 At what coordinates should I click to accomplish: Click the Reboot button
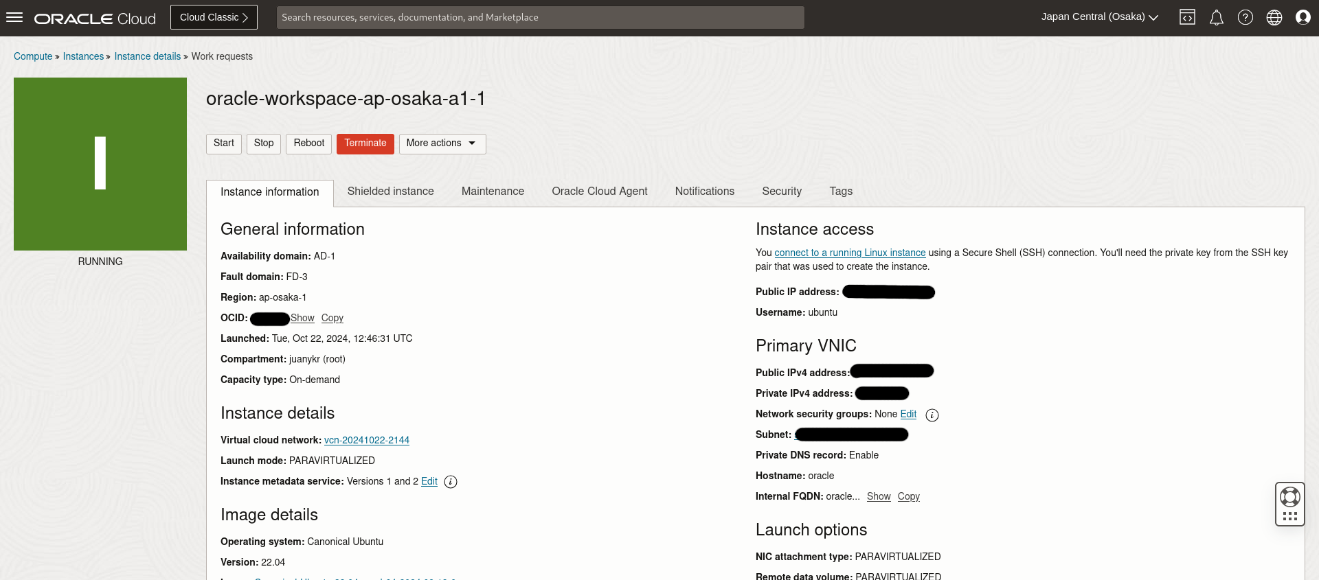tap(309, 143)
